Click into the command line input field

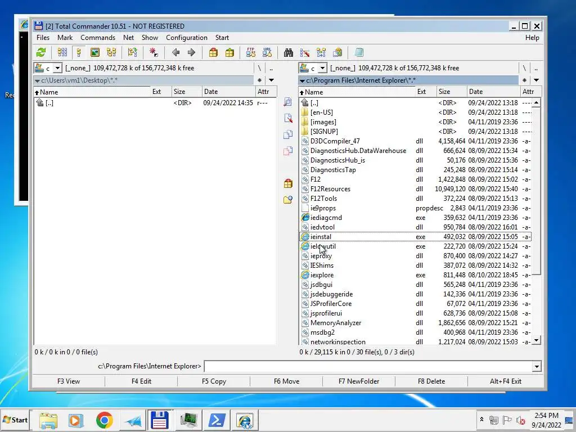(x=368, y=366)
